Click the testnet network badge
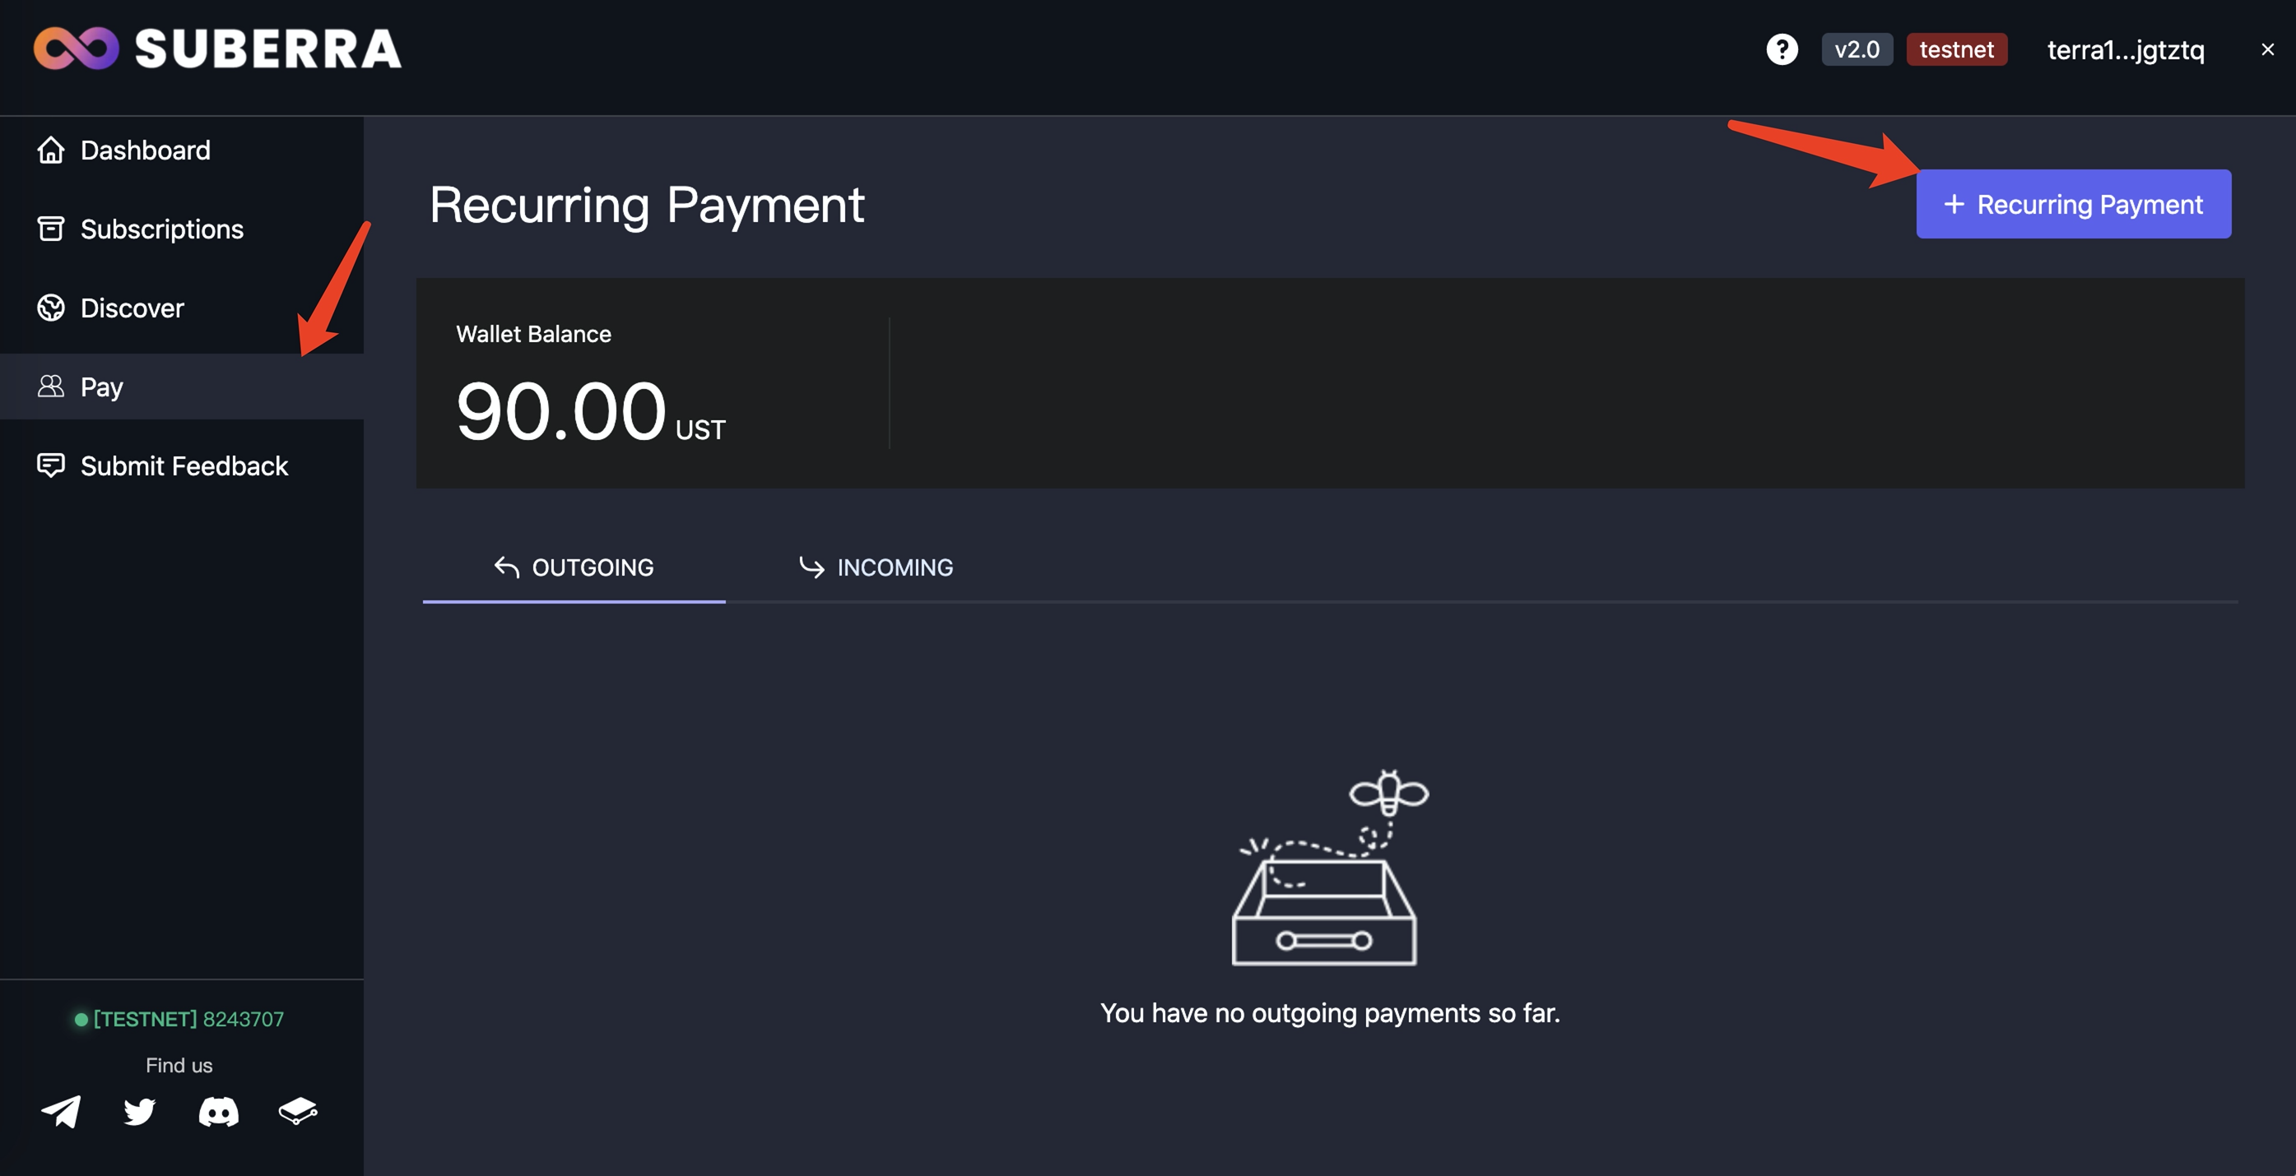Image resolution: width=2296 pixels, height=1176 pixels. (1956, 50)
